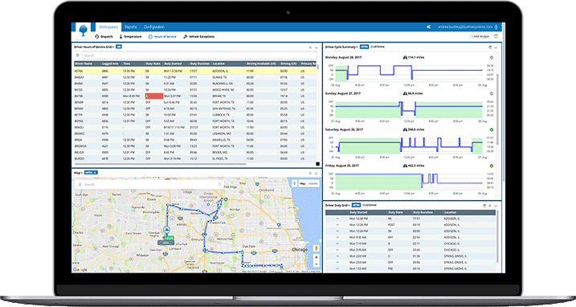Open grid menu icon beside Hours of Service search
The width and height of the screenshot is (576, 307).
(77, 55)
